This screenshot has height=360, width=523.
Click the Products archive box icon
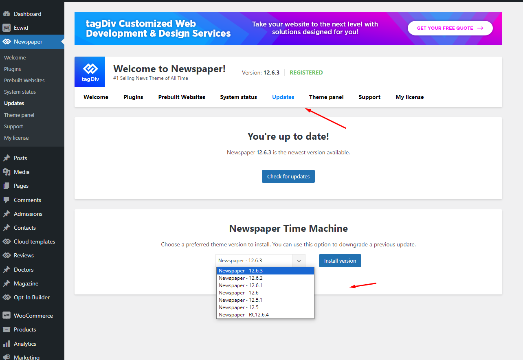coord(7,329)
